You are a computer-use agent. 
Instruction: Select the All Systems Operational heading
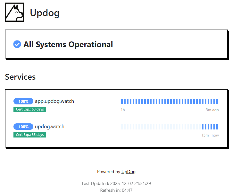pos(68,44)
